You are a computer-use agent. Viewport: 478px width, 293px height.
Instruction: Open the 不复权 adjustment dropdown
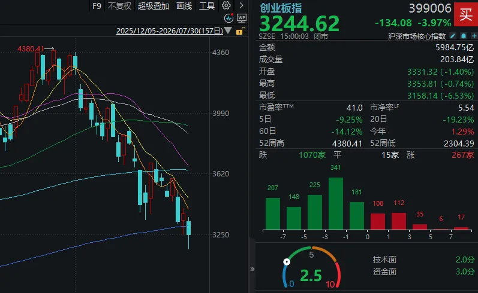[119, 6]
